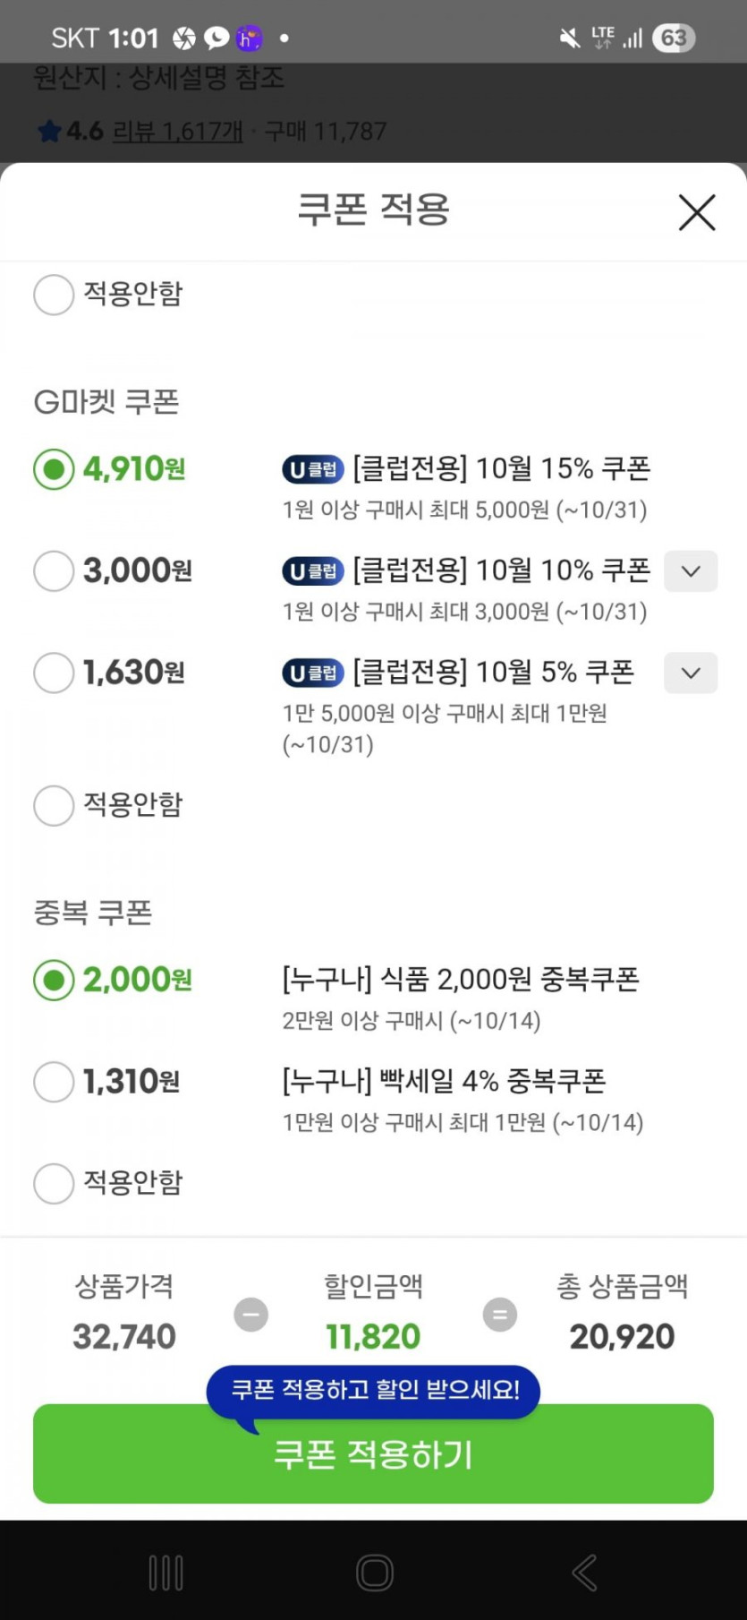Expand the 10월 10% 쿠폰 details
747x1620 pixels.
pyautogui.click(x=690, y=571)
